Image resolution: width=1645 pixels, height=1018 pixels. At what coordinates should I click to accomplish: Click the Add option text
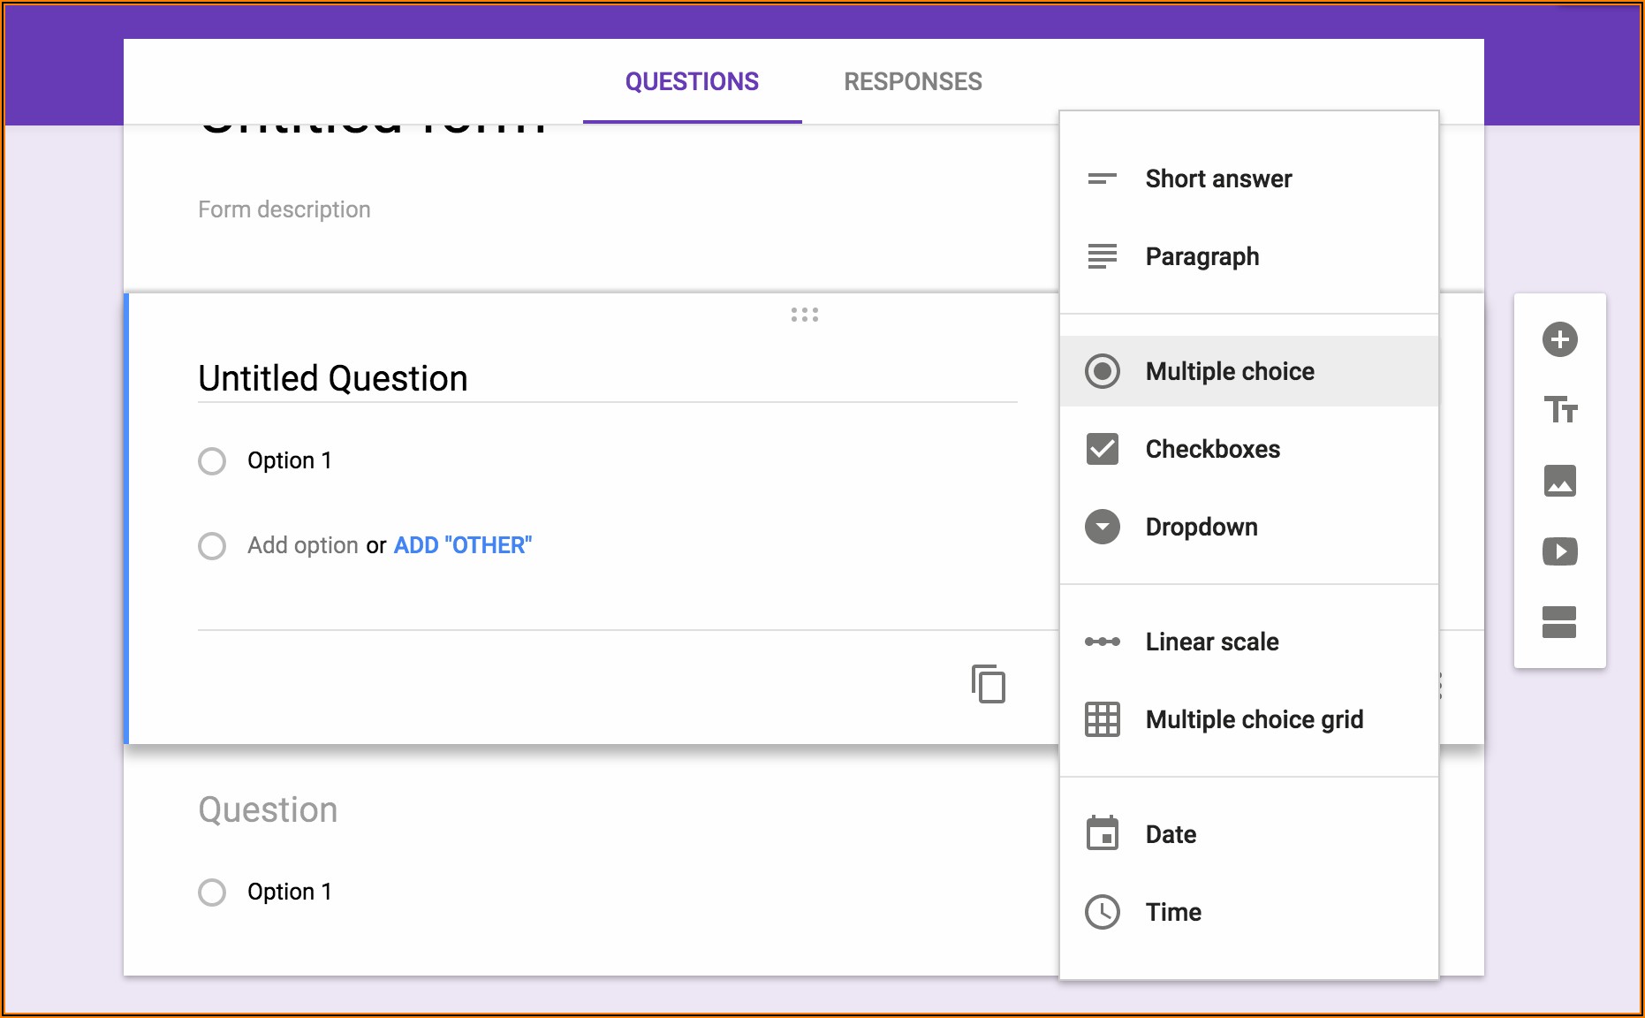coord(302,545)
